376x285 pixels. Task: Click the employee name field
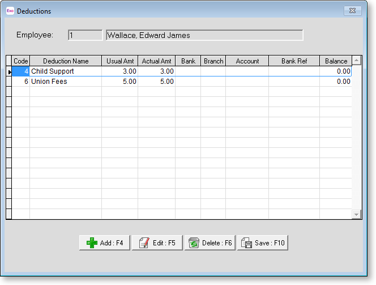click(204, 35)
